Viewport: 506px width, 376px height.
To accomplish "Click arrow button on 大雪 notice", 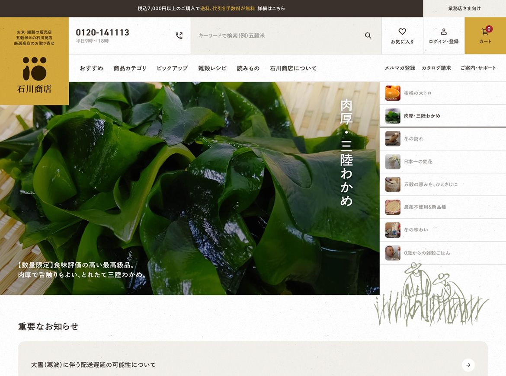I will 468,365.
